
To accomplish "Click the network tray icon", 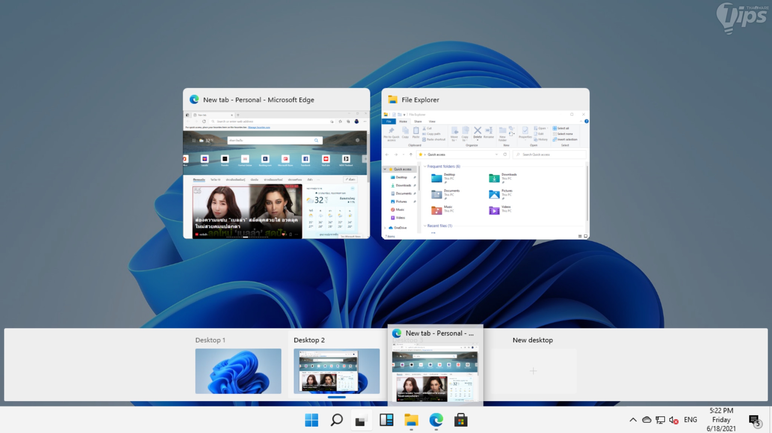I will [x=660, y=420].
